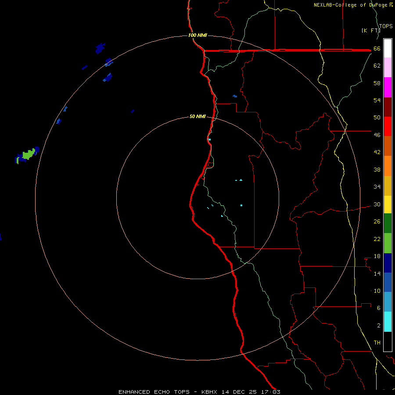The image size is (395, 395).
Task: Click the legend value '62'
Action: click(x=377, y=65)
